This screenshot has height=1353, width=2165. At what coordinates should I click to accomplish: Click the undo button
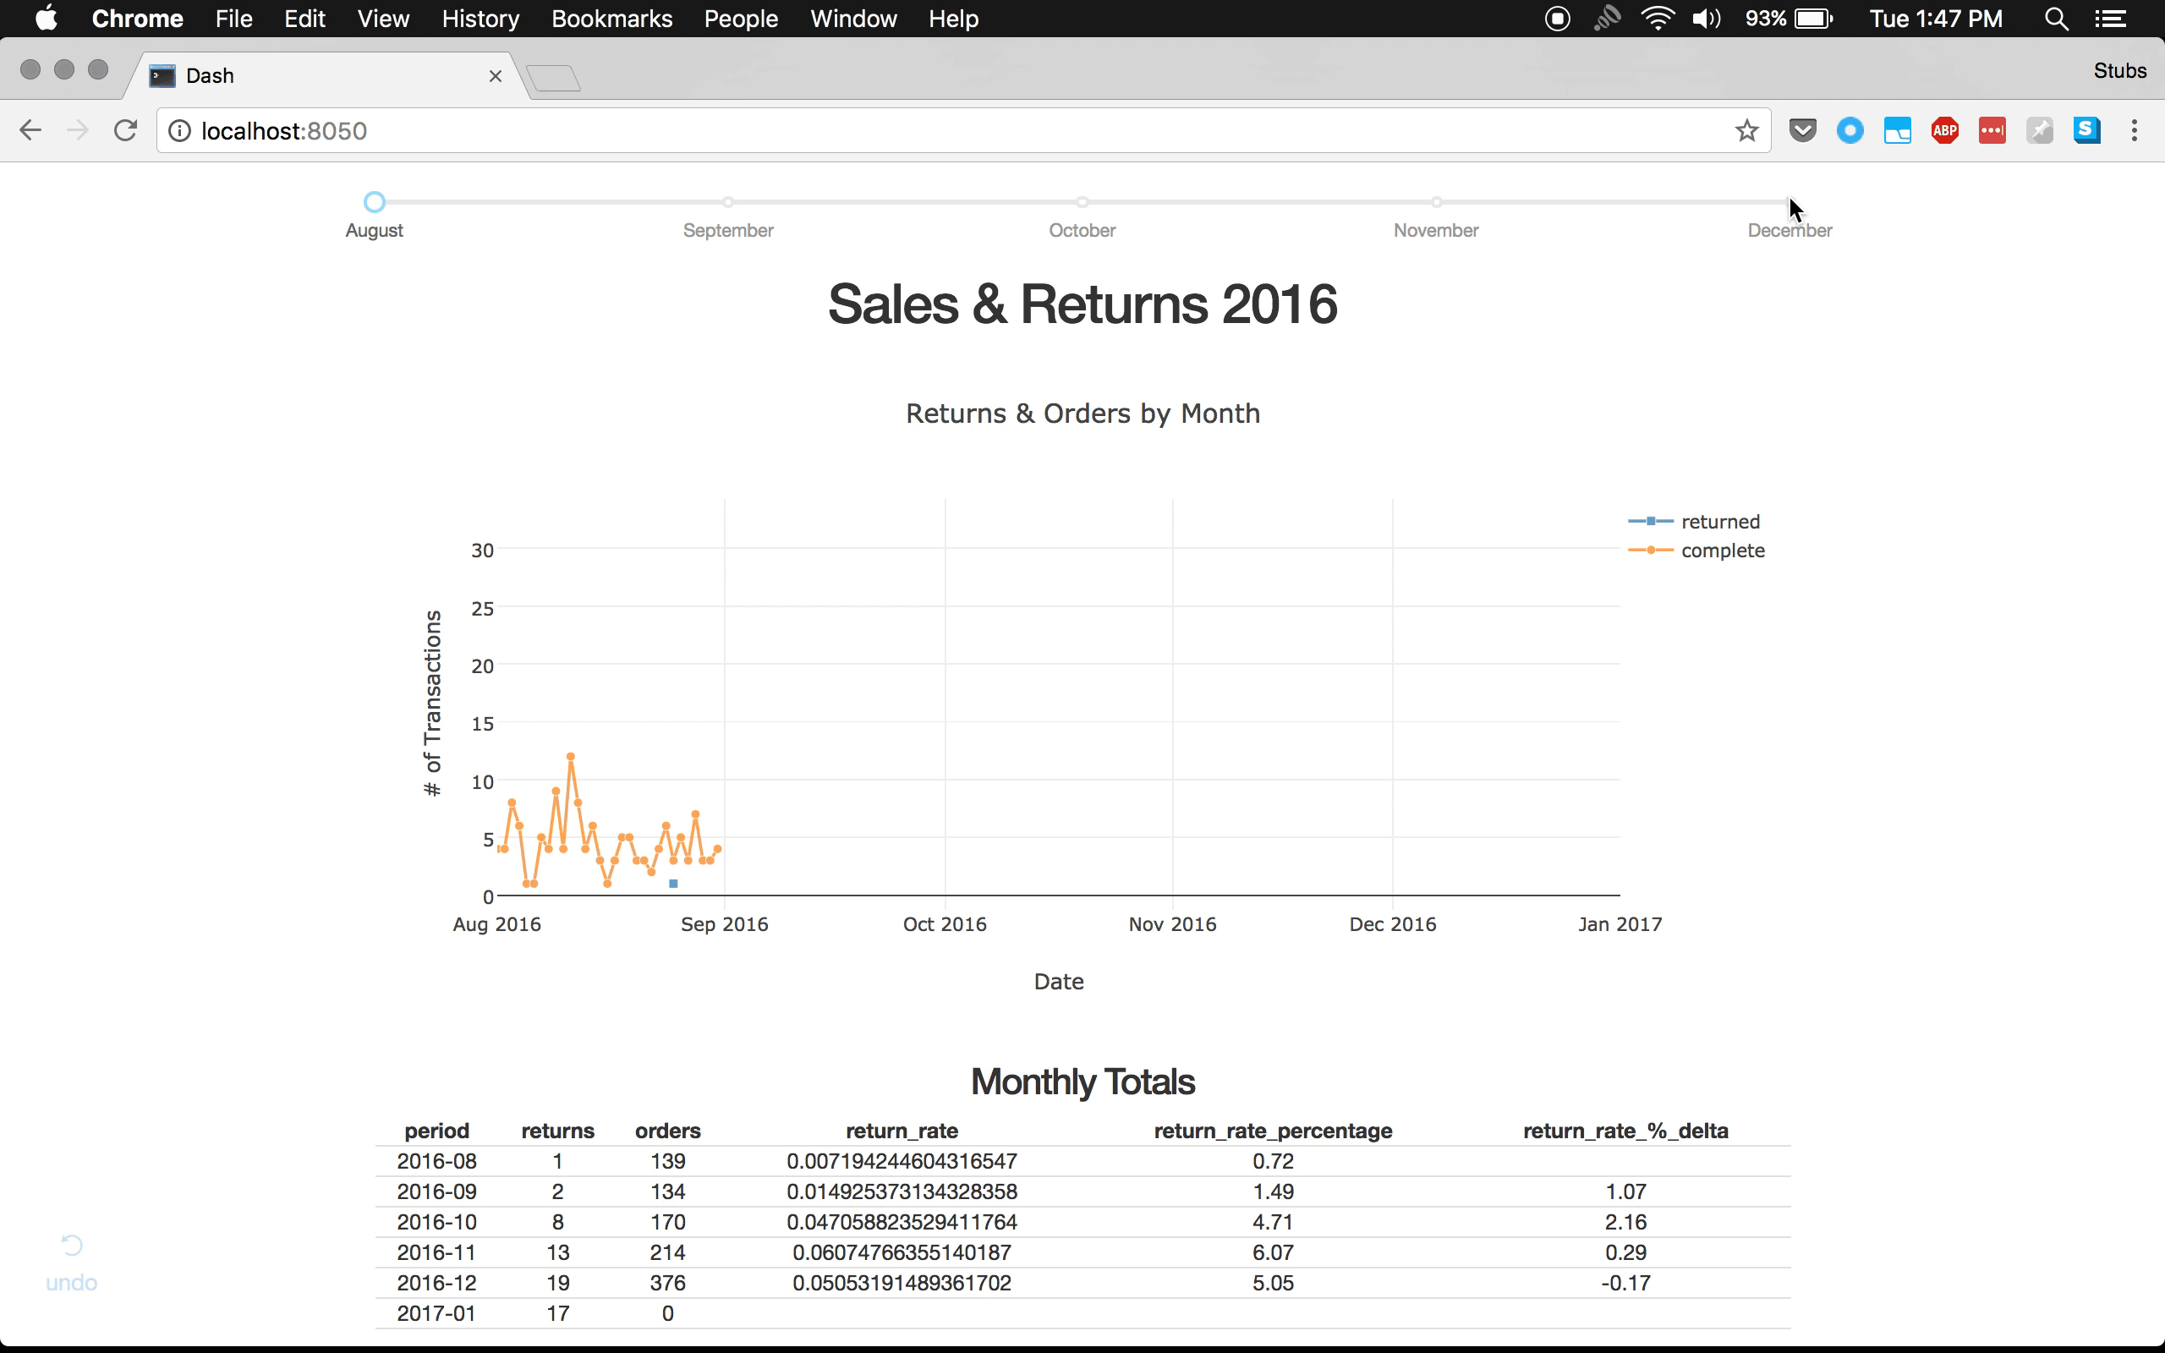(x=72, y=1262)
